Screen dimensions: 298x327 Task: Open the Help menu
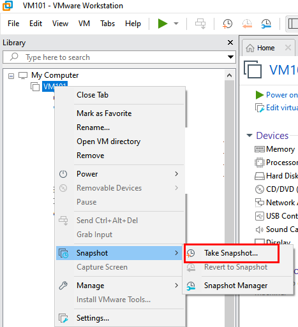click(133, 24)
